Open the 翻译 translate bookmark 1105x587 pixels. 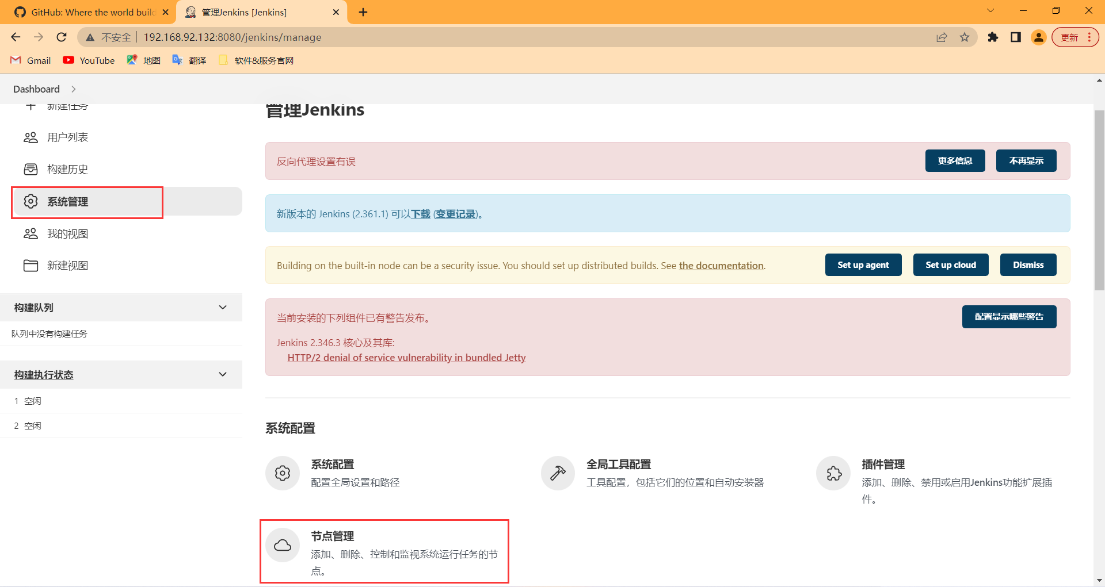[x=189, y=60]
